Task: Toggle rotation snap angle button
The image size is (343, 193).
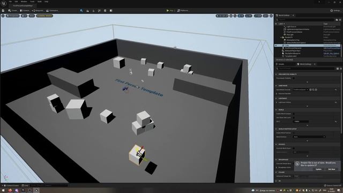Action: point(249,16)
